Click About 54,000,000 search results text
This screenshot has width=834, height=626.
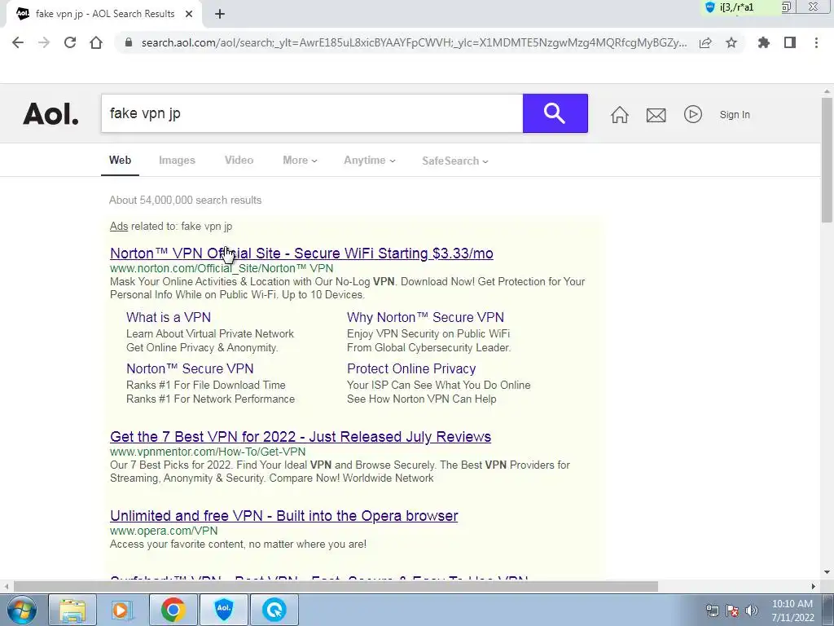(x=185, y=201)
